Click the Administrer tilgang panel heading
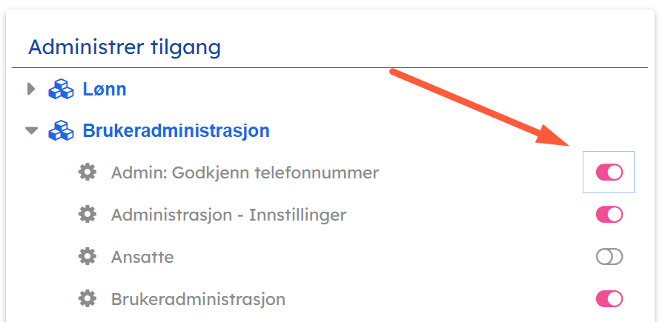 click(125, 47)
